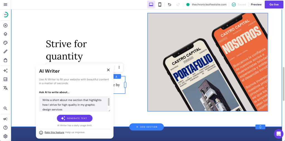Open the analytics chart icon
Image resolution: width=285 pixels, height=141 pixels.
[5, 79]
